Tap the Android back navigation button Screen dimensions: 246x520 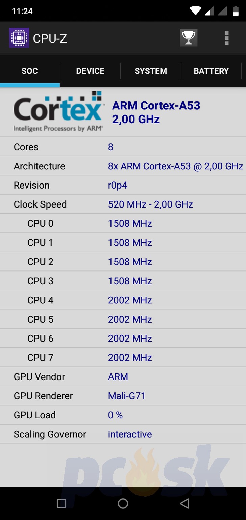coord(184,503)
